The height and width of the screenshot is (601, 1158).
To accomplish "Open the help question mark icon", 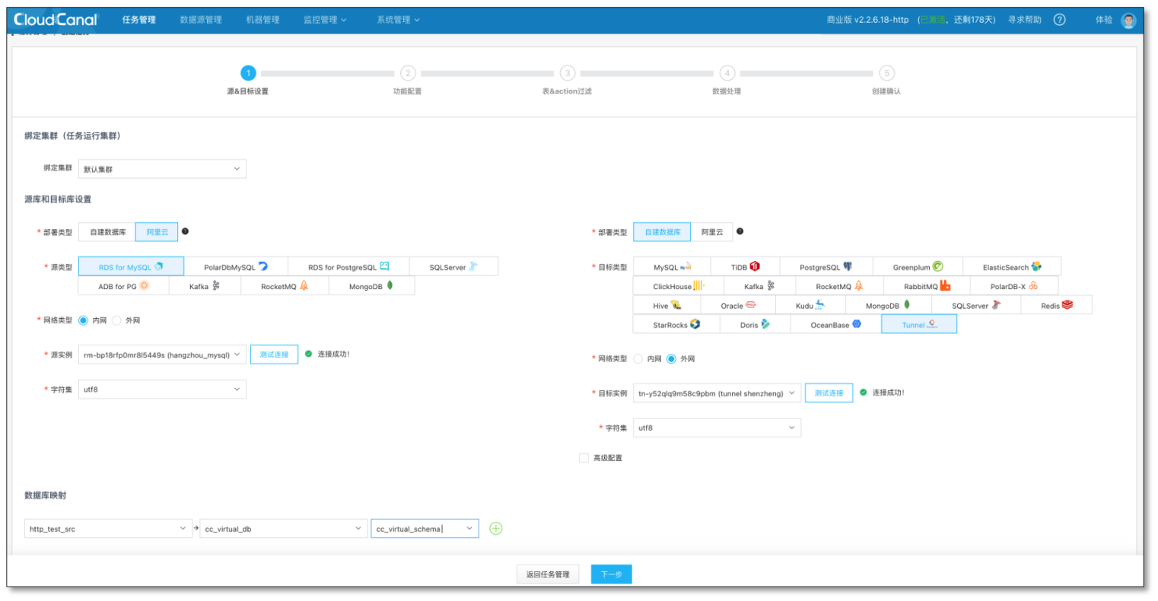I will (x=1059, y=20).
